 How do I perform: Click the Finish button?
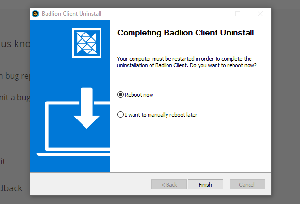point(205,184)
